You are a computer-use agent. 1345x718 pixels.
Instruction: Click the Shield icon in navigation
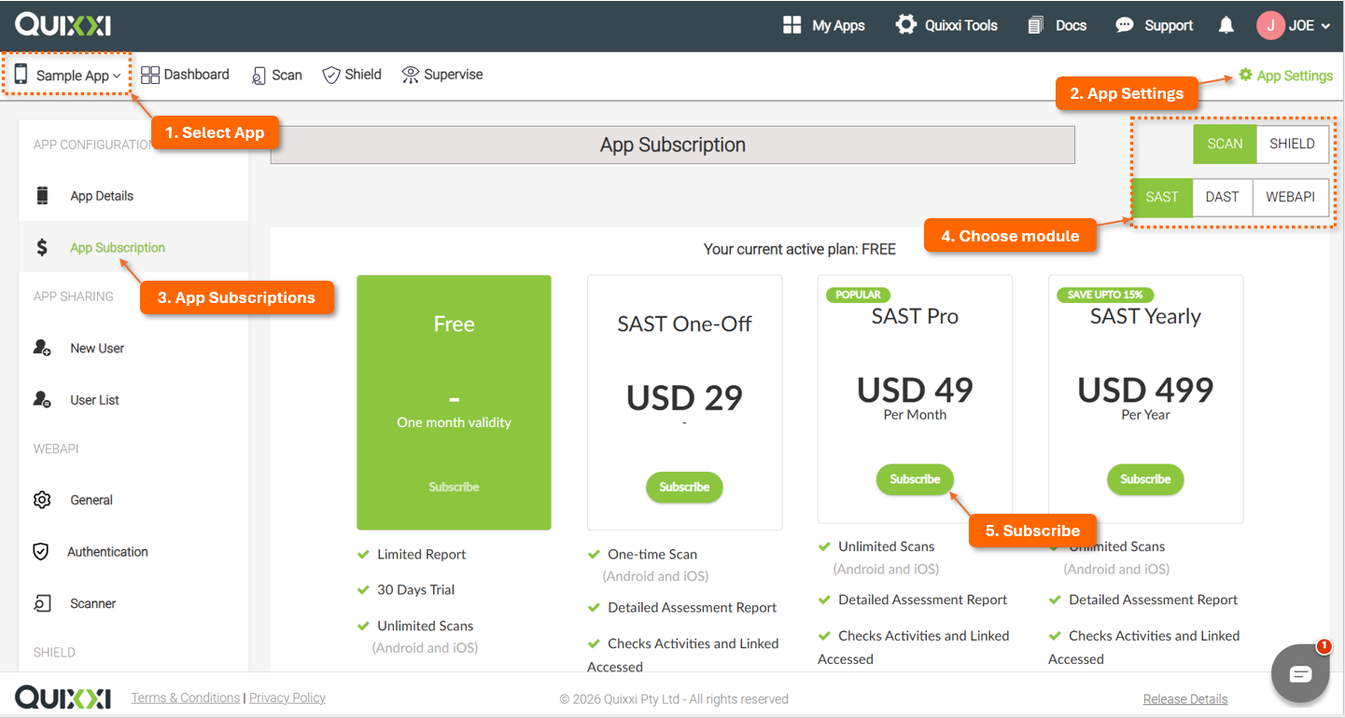[330, 75]
